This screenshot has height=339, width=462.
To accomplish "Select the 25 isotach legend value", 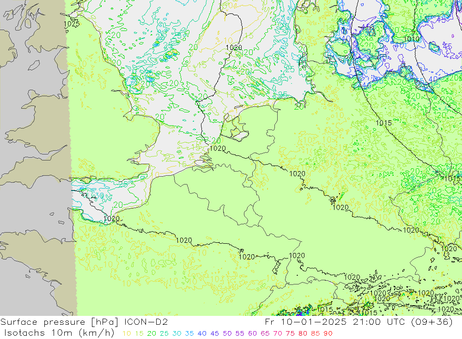I will pyautogui.click(x=164, y=333).
